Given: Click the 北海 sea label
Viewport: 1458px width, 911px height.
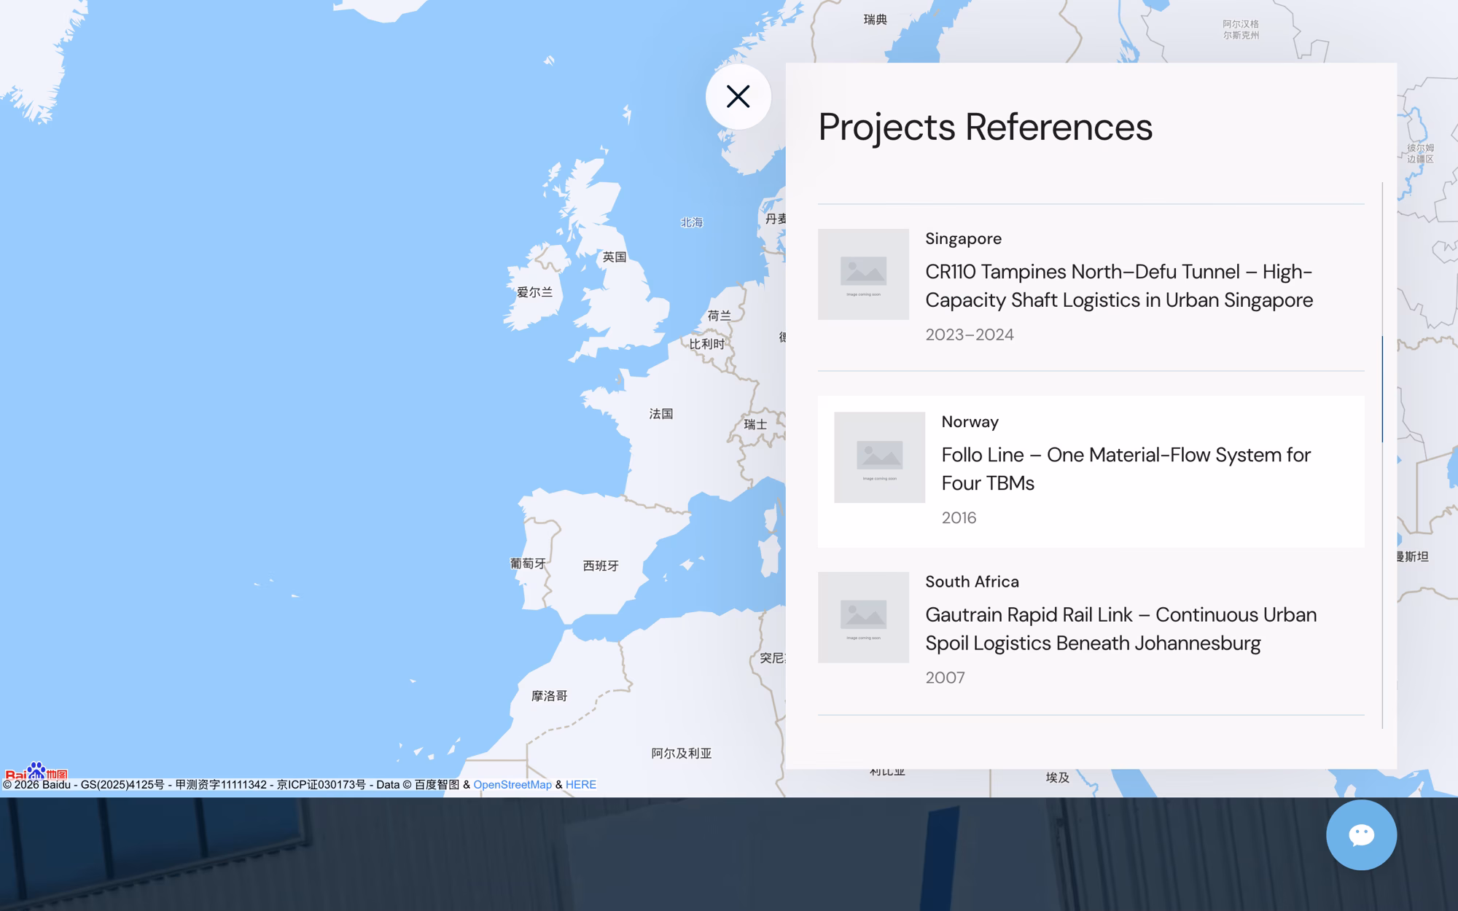Looking at the screenshot, I should point(691,222).
